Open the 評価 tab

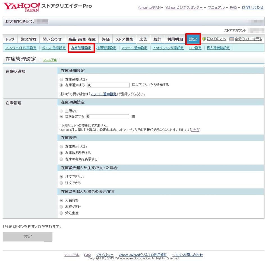click(x=106, y=39)
